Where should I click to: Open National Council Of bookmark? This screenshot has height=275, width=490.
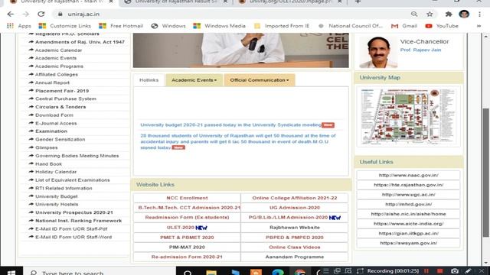point(351,26)
